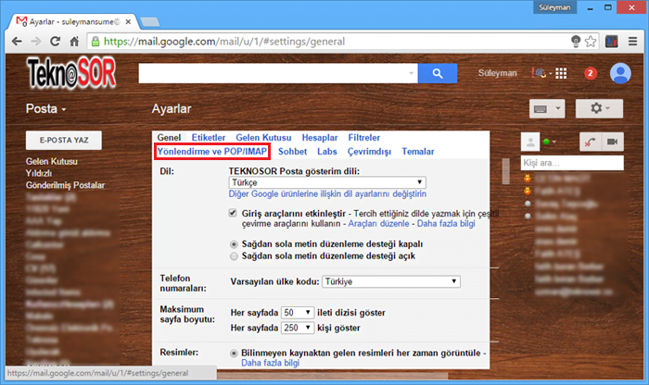Reload the page with the refresh icon

55,42
